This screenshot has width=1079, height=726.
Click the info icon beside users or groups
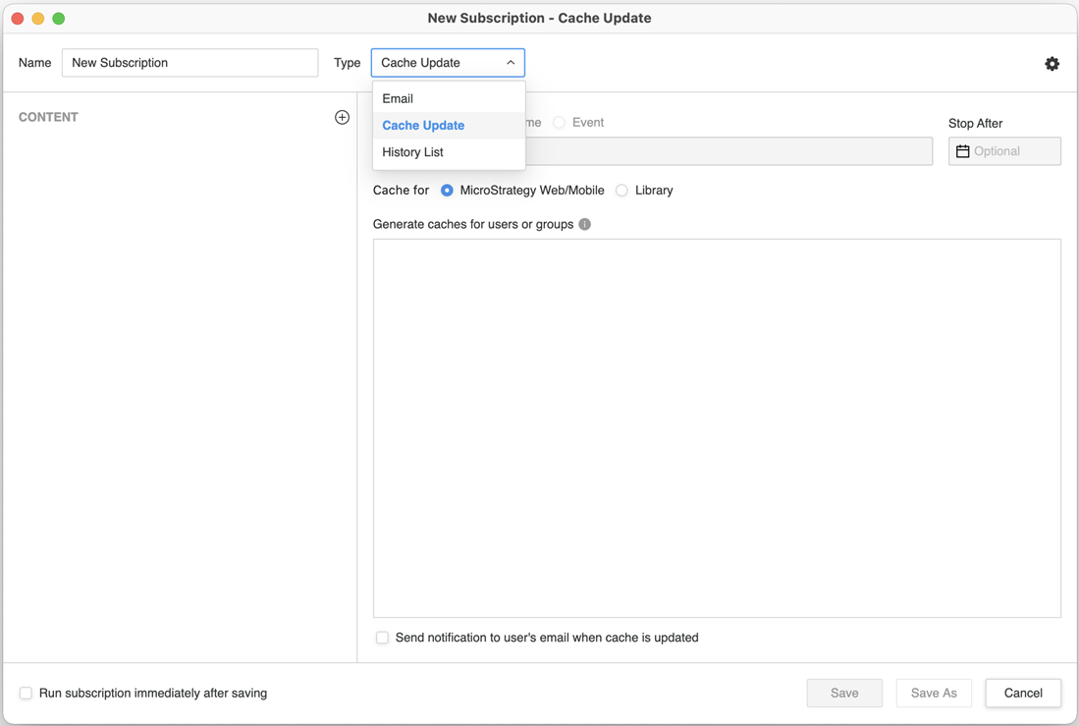pos(585,224)
